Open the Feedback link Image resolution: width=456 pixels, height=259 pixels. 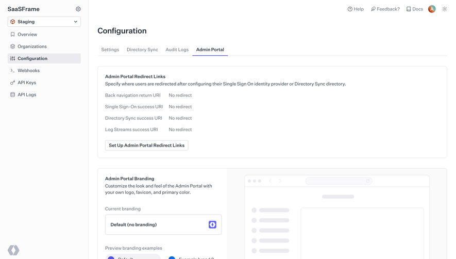385,9
